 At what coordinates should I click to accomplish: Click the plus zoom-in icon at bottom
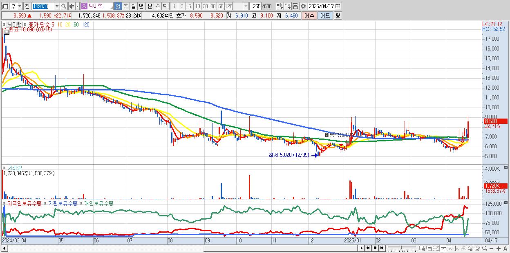click(498, 248)
